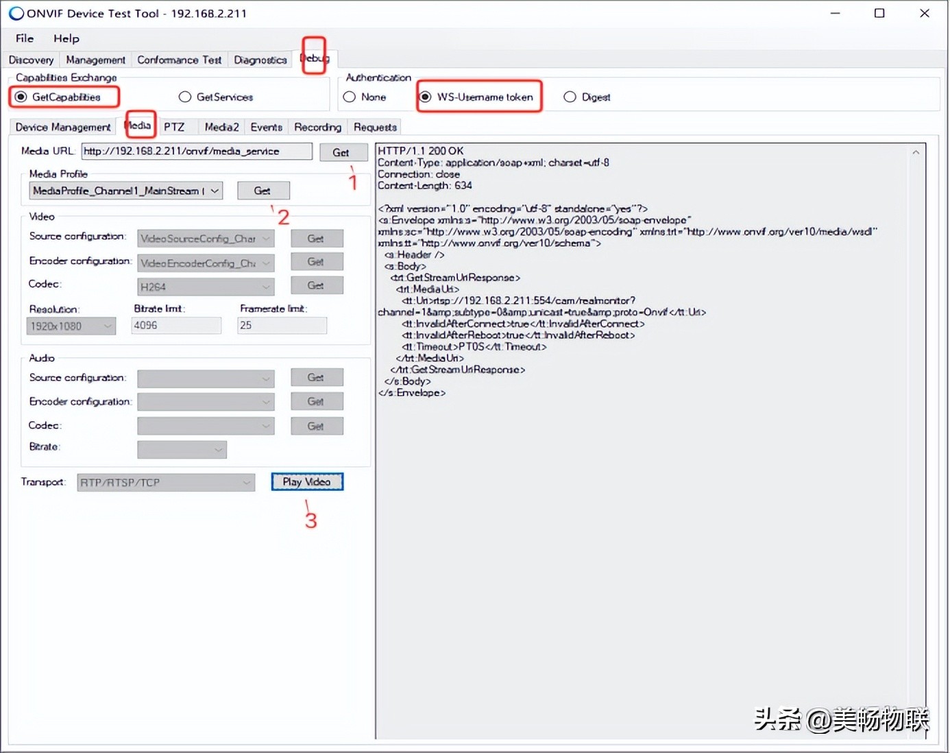
Task: Open the Video Source configuration dropdown
Action: pos(206,239)
